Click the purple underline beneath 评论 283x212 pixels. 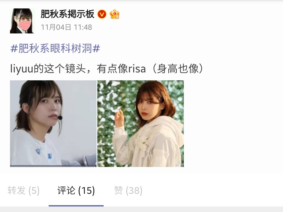[76, 206]
